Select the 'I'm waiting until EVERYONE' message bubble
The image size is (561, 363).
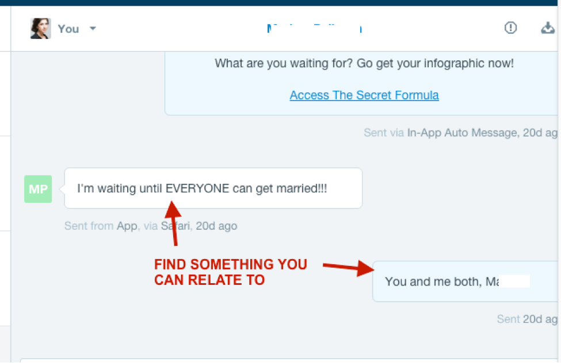(213, 188)
